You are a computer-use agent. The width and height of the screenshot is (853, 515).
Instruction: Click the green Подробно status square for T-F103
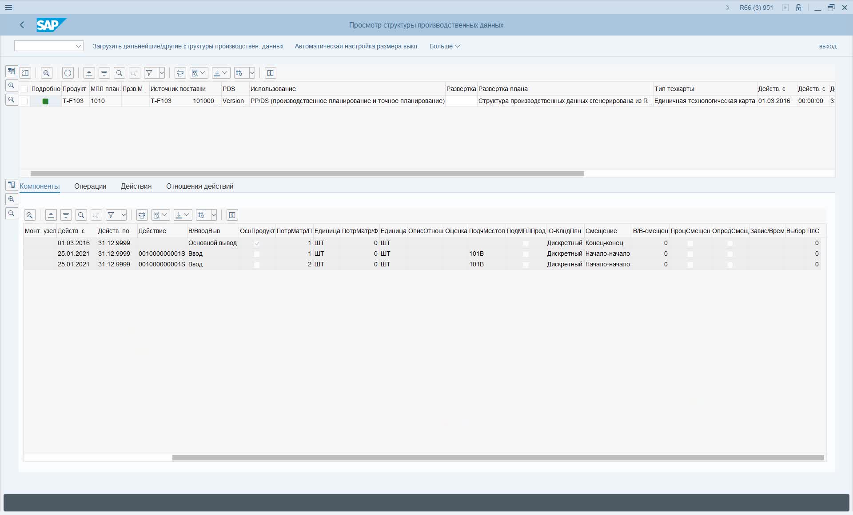[45, 101]
